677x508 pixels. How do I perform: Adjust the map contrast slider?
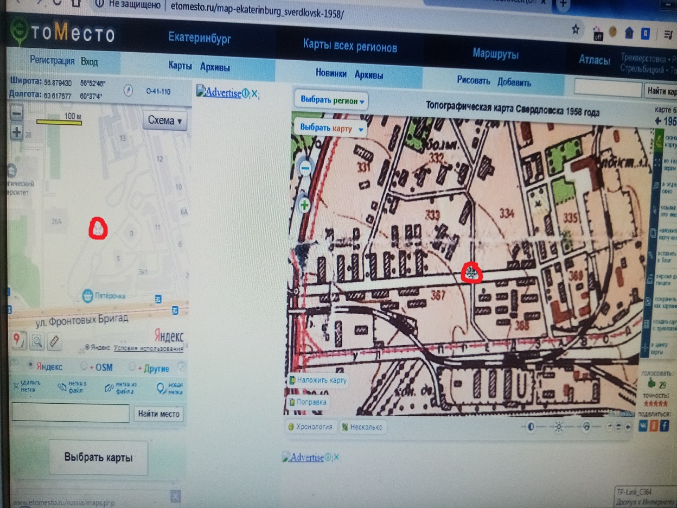coord(531,427)
